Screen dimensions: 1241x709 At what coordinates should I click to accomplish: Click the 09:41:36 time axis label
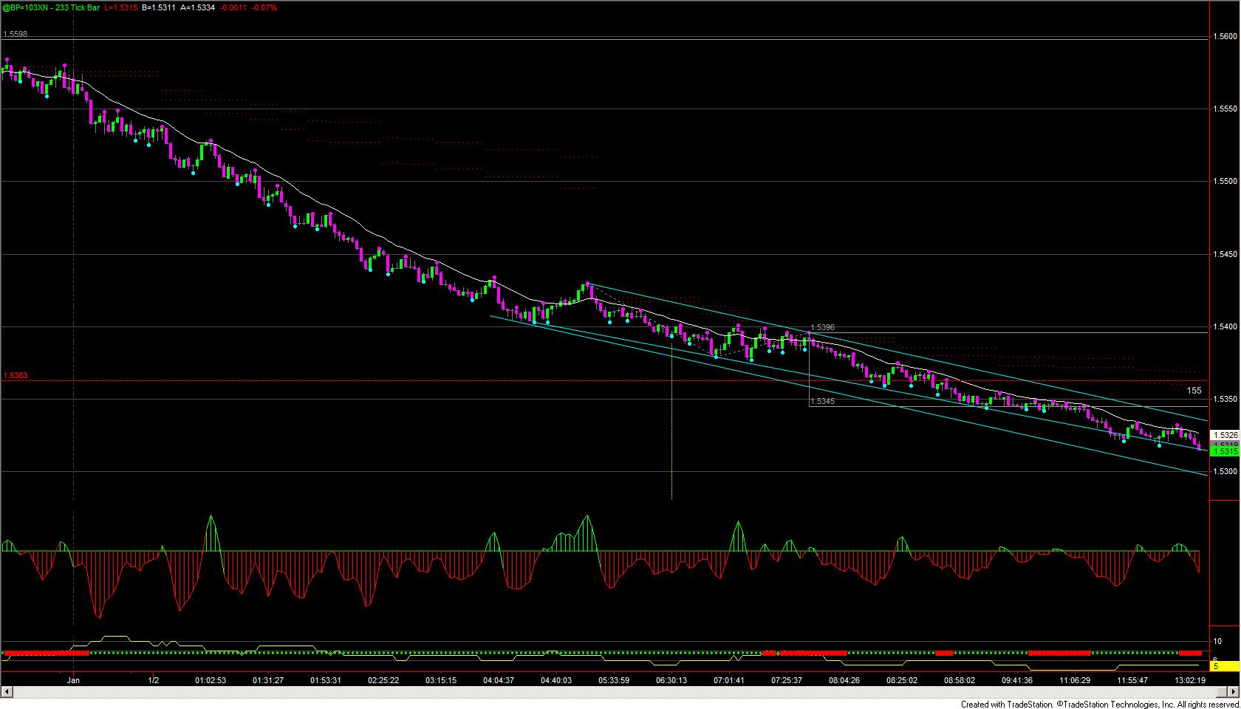tap(1017, 680)
